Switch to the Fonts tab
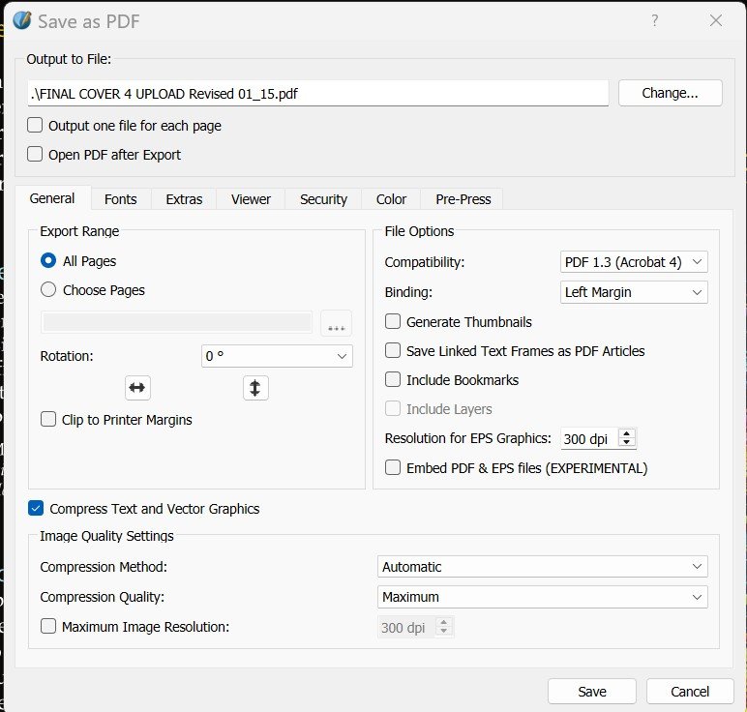This screenshot has height=712, width=747. pyautogui.click(x=121, y=199)
